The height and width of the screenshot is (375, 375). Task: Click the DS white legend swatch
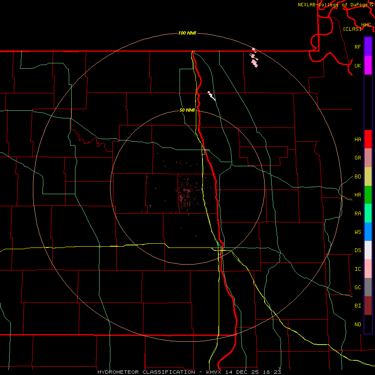tap(368, 250)
